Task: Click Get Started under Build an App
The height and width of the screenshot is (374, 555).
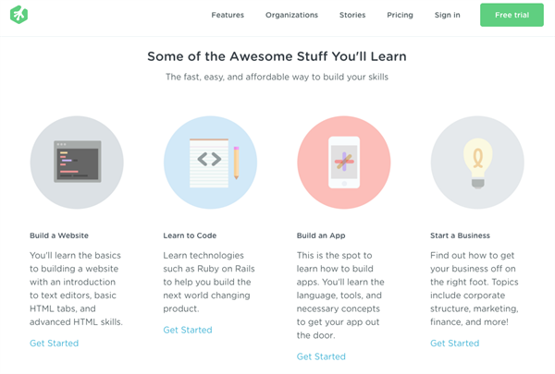Action: point(321,356)
